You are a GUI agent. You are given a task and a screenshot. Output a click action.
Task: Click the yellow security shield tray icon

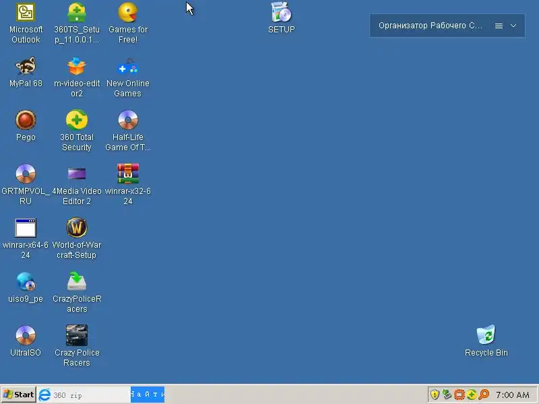435,395
